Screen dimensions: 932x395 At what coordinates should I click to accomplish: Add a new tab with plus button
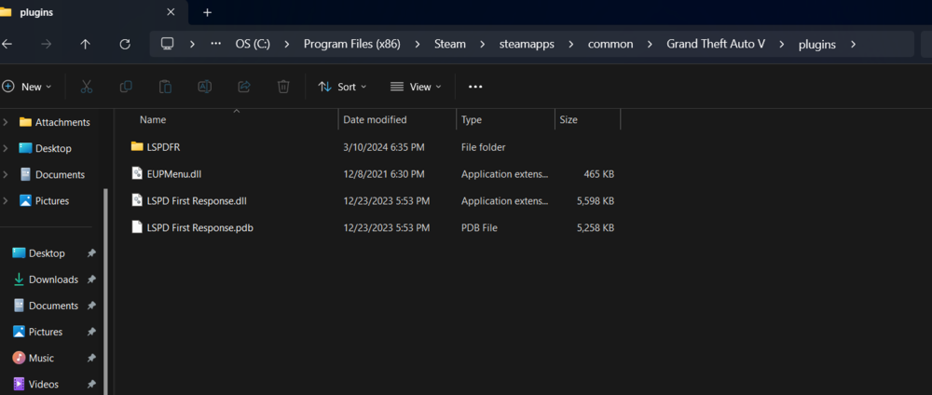(x=207, y=12)
